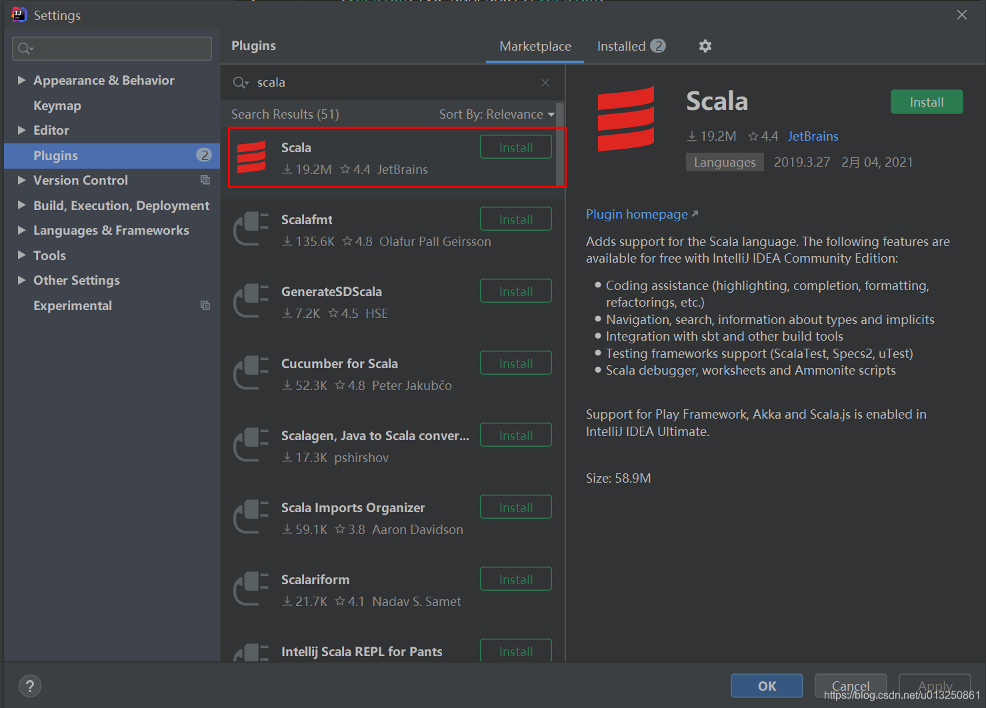
Task: Install the Scala plugin in results list
Action: click(516, 147)
